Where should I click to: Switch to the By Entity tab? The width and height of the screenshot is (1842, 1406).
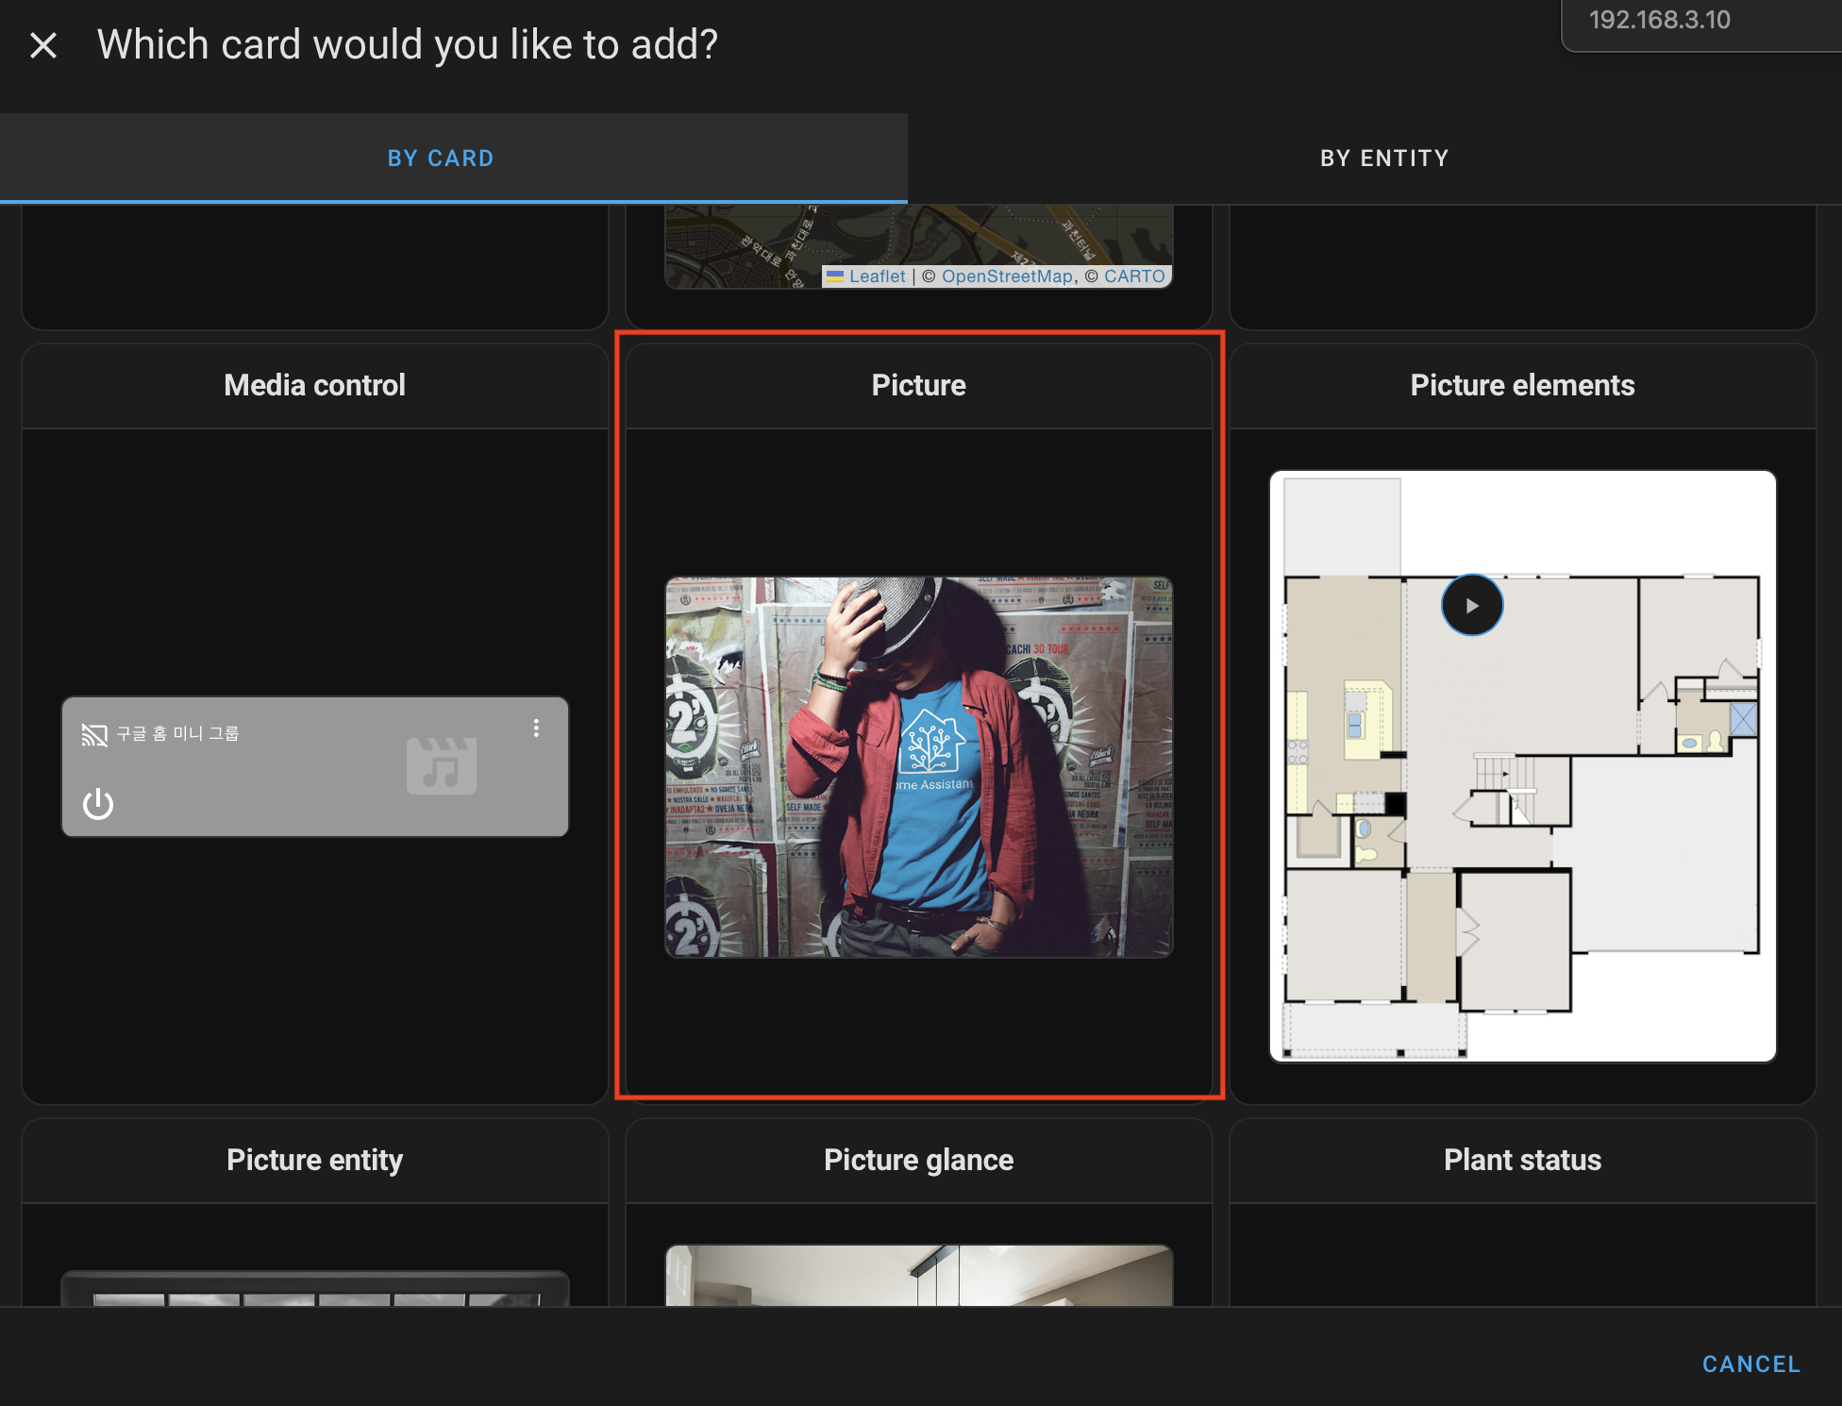(1383, 159)
